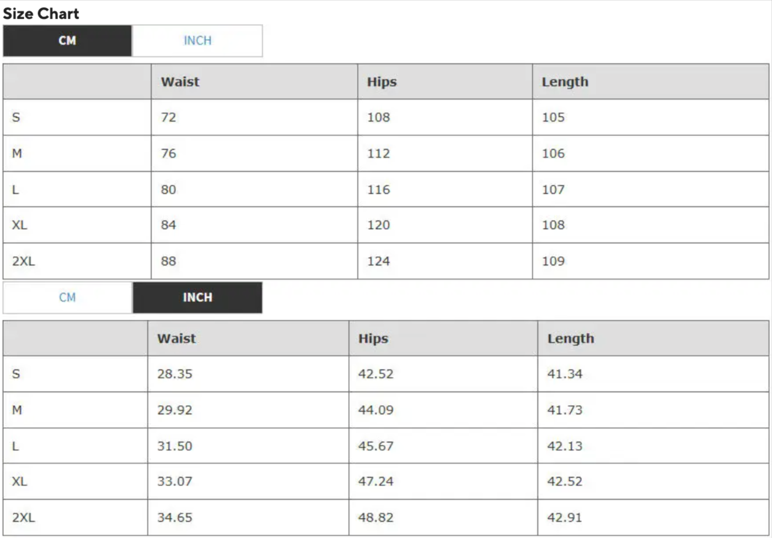This screenshot has width=772, height=538.
Task: Click the dark INCH tab above the second table
Action: click(197, 298)
